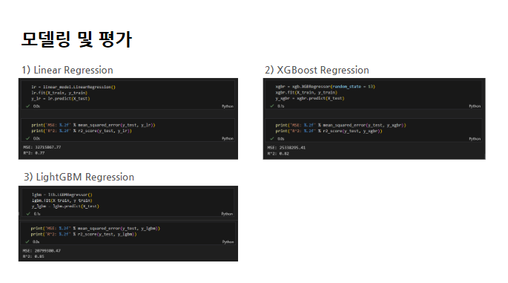Select the heading '1) Linear Regression'

(67, 70)
